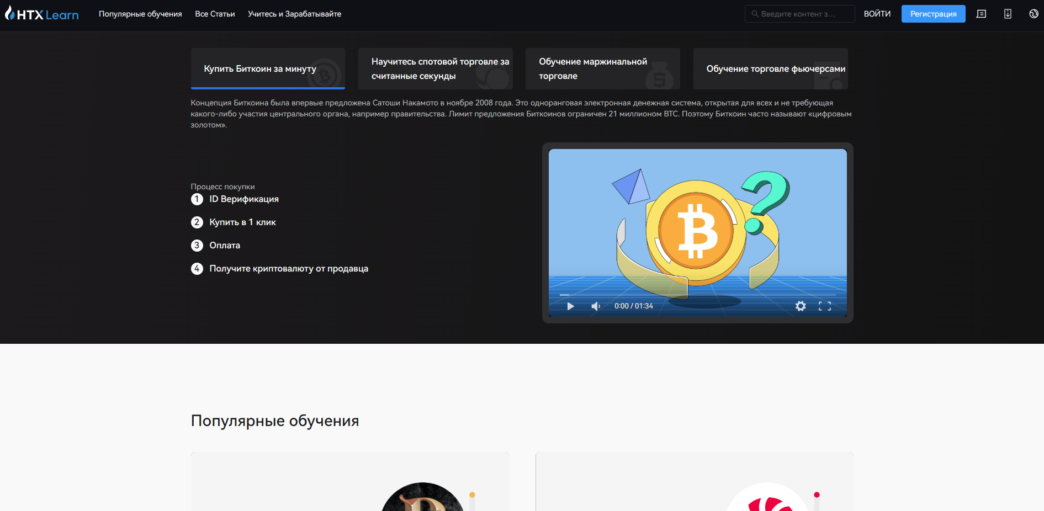Click the HTX Learn logo
This screenshot has width=1044, height=511.
(42, 14)
